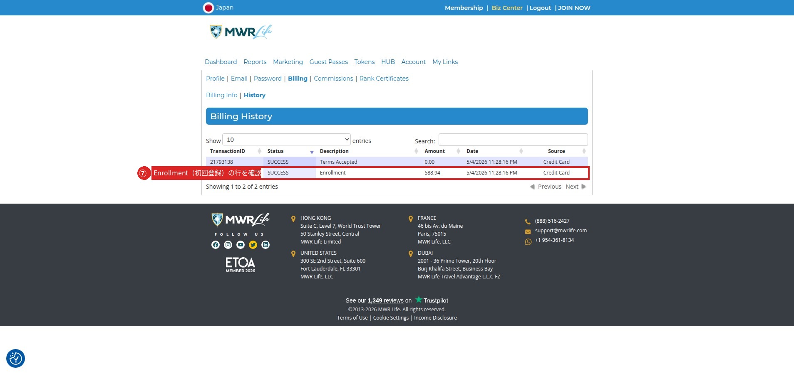
Task: Click the Terms Accepted description cell
Action: pos(368,162)
